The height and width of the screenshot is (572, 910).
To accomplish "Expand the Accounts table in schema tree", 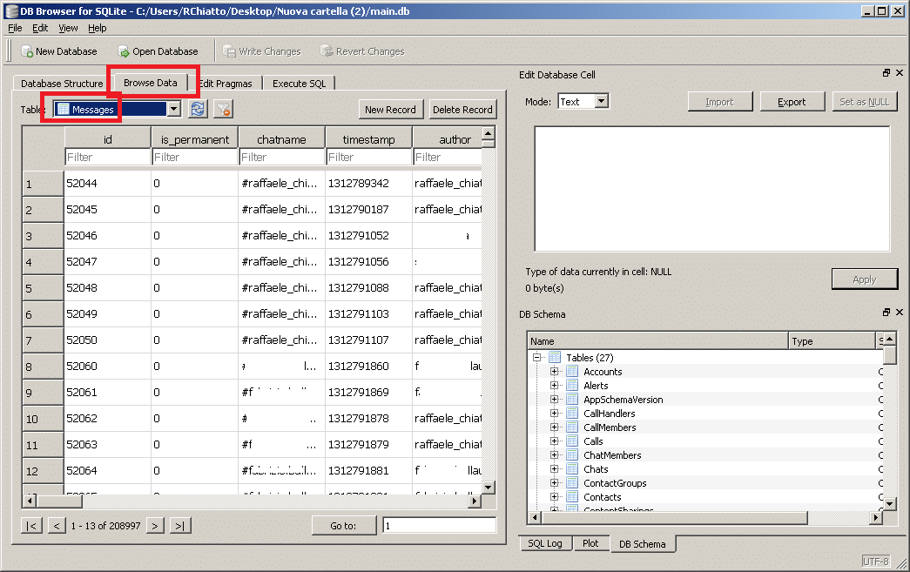I will click(x=554, y=372).
